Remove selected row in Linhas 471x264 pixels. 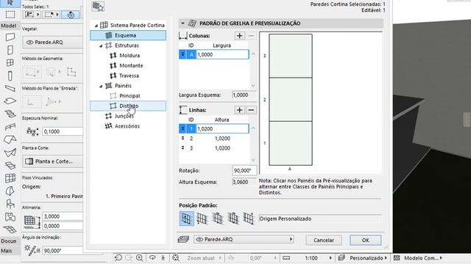[x=251, y=110]
